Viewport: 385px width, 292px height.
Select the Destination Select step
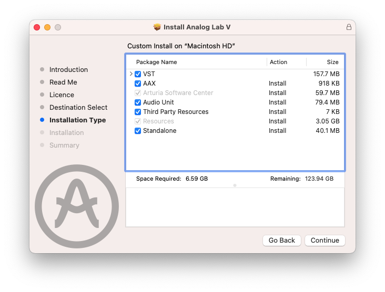pyautogui.click(x=78, y=108)
